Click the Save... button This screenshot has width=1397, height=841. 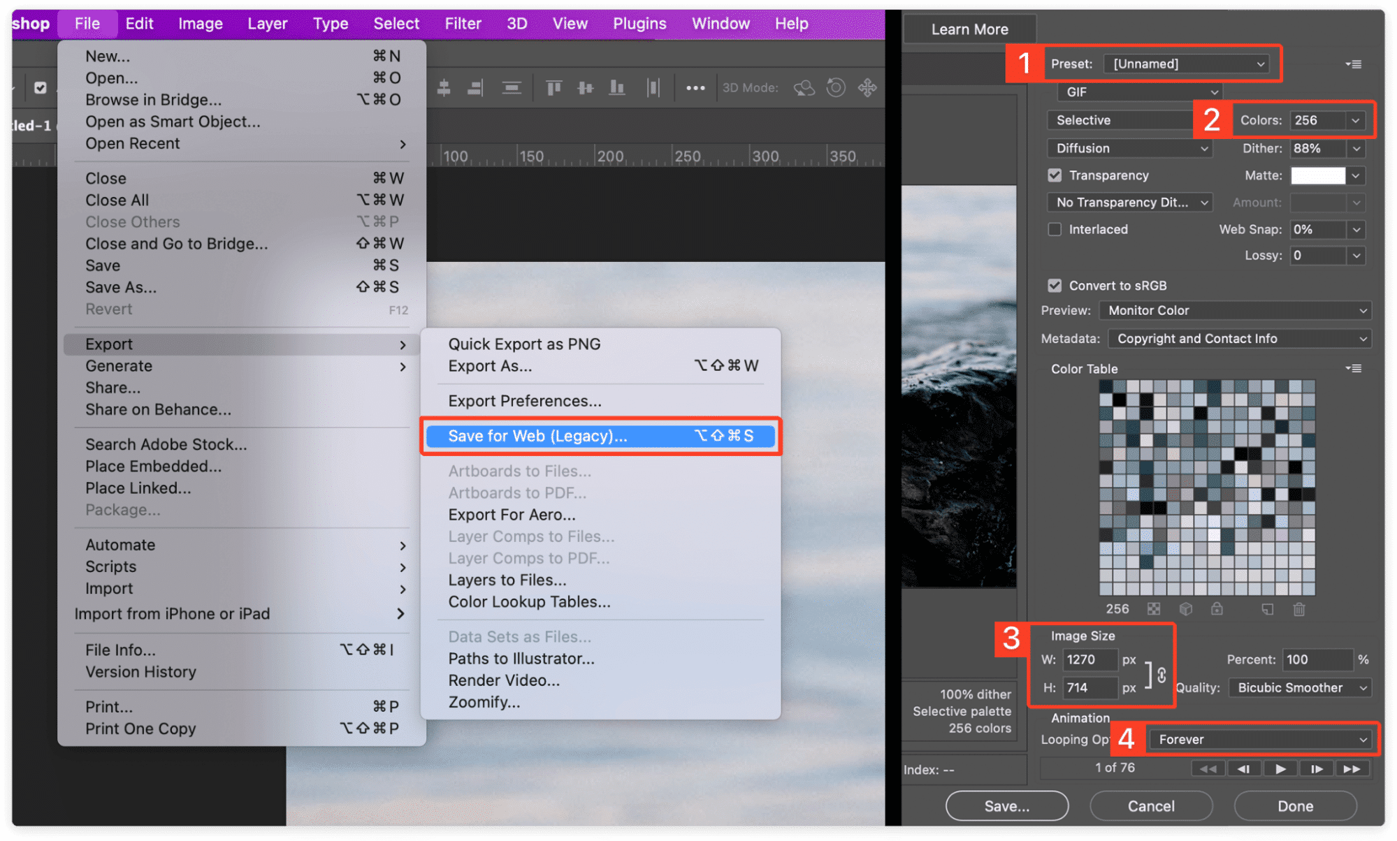1007,806
